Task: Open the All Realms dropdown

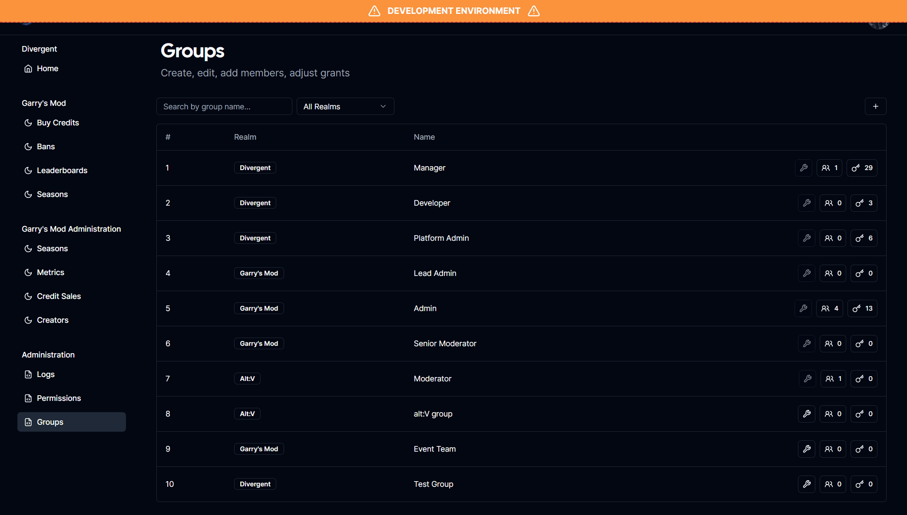Action: (x=345, y=106)
